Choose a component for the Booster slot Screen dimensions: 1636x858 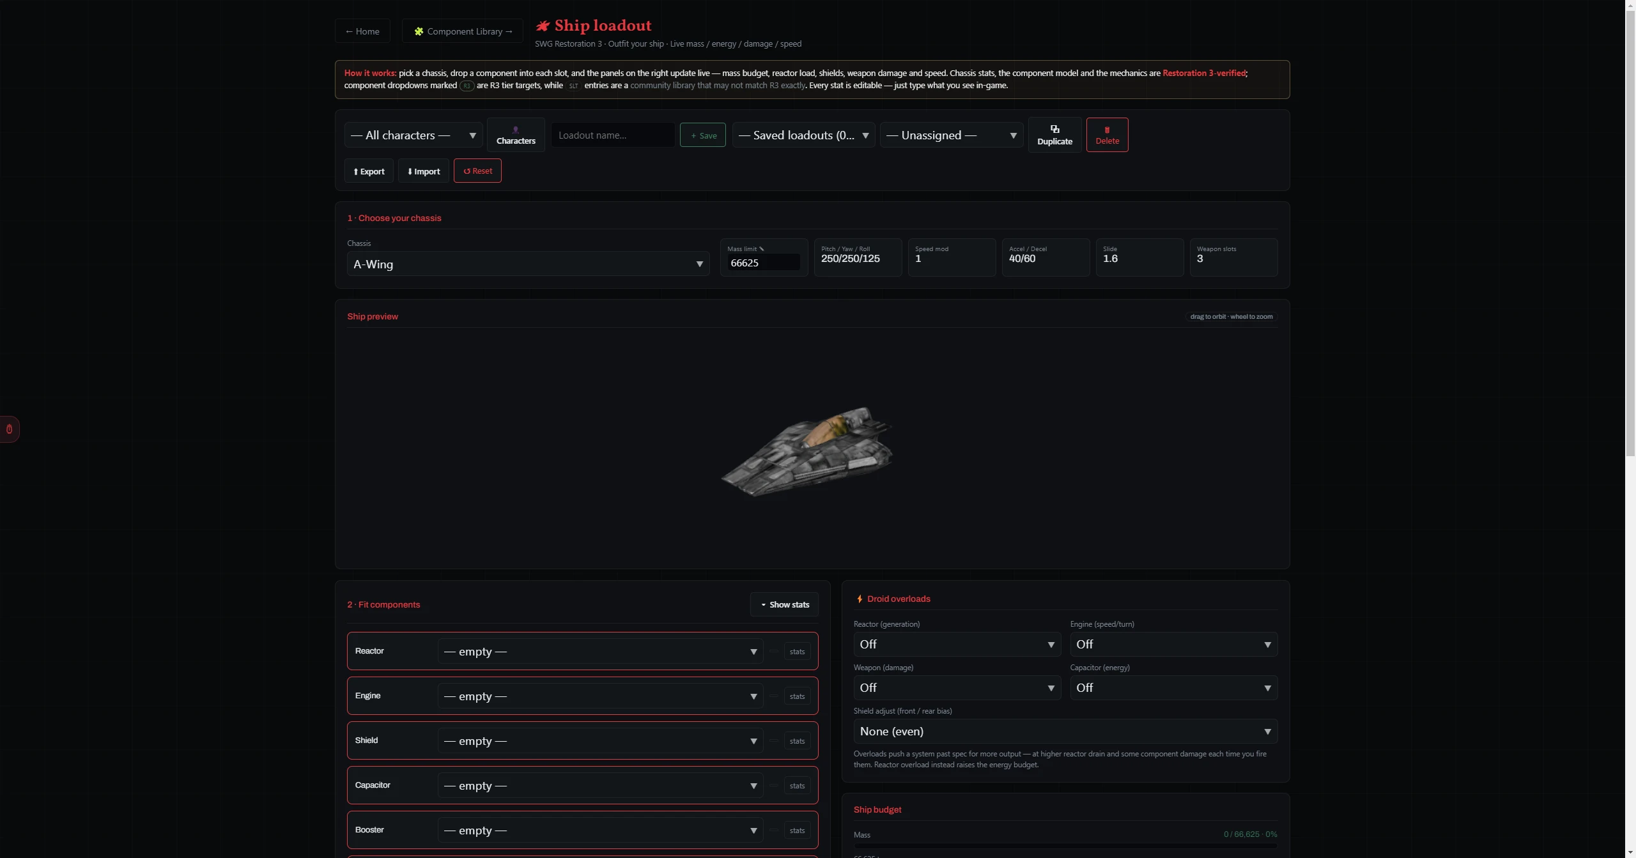pos(600,831)
